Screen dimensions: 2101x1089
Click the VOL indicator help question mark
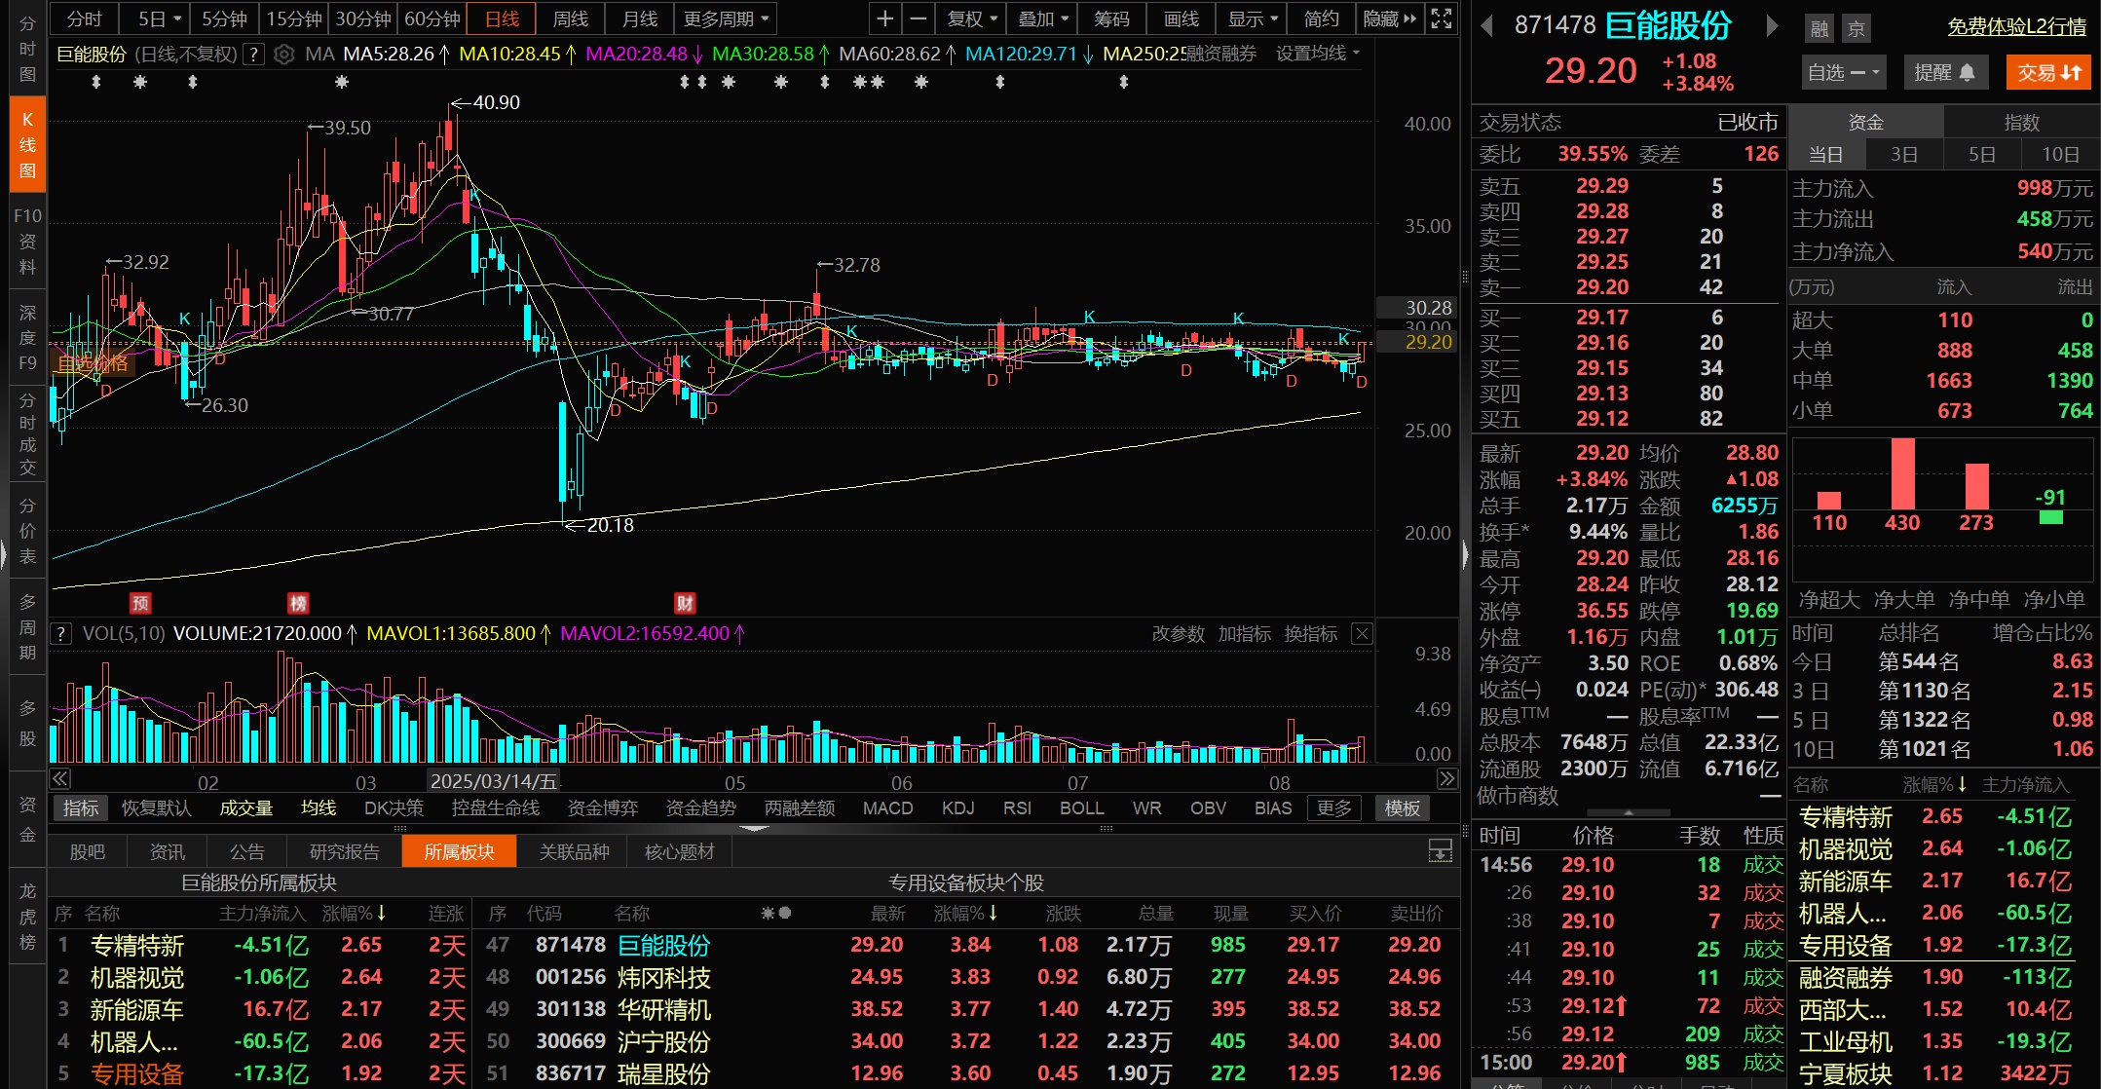click(x=60, y=634)
